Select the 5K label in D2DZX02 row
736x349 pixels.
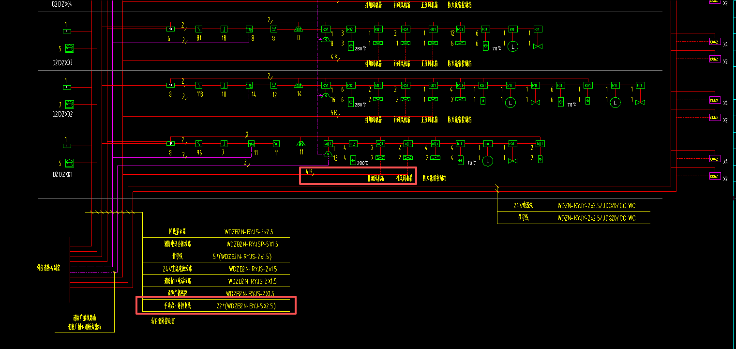[x=334, y=113]
